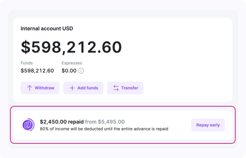The height and width of the screenshot is (158, 246).
Task: Click the Funds label
Action: click(27, 63)
